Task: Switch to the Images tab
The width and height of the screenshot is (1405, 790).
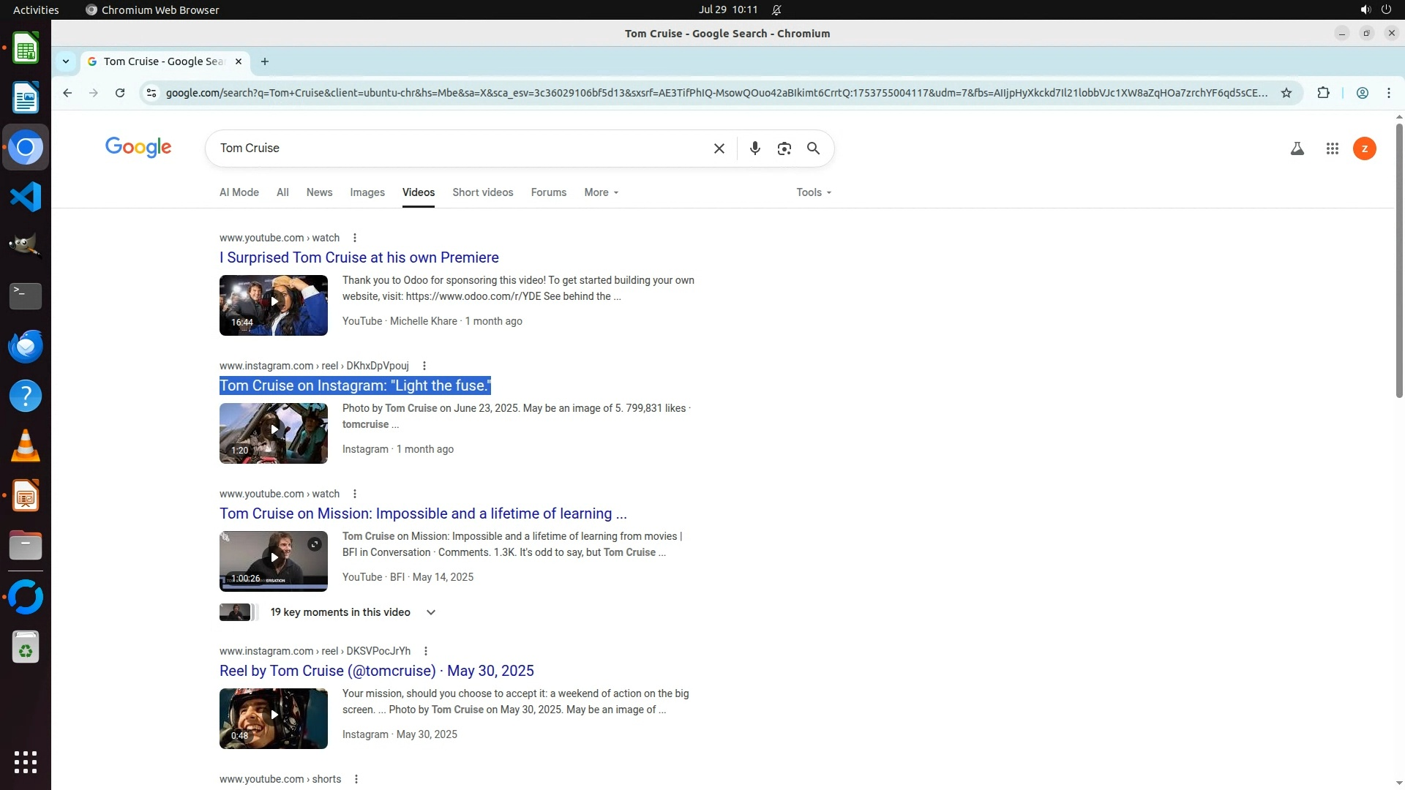Action: 367,192
